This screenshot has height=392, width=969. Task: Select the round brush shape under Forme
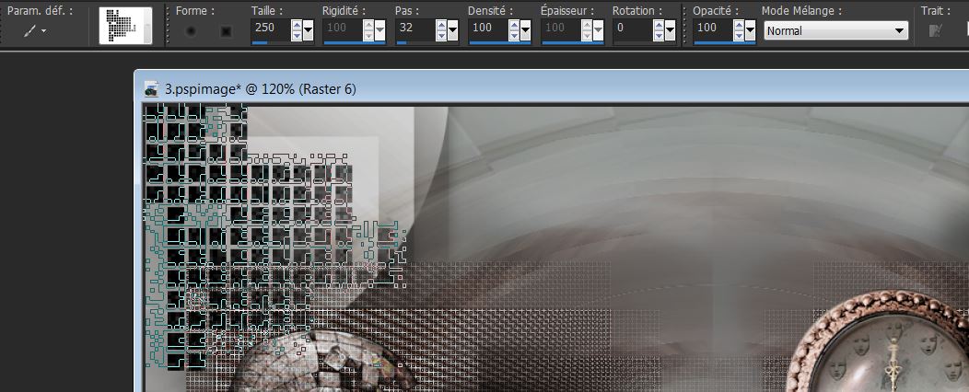coord(191,31)
